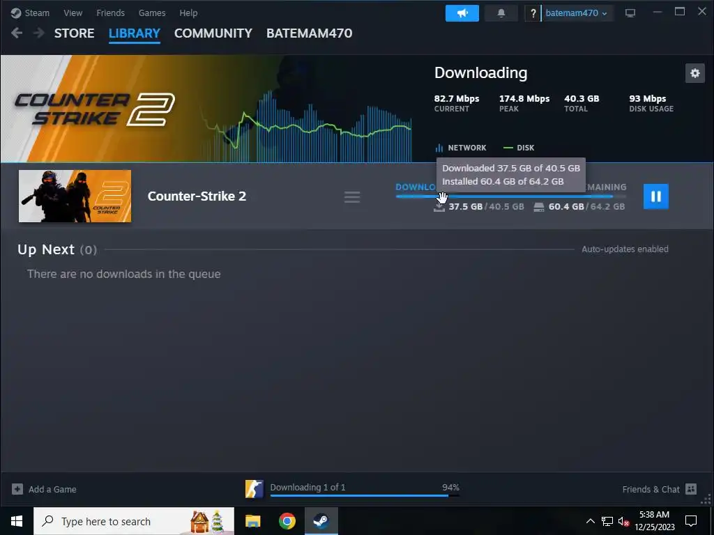Open the network tray icon

(x=607, y=521)
